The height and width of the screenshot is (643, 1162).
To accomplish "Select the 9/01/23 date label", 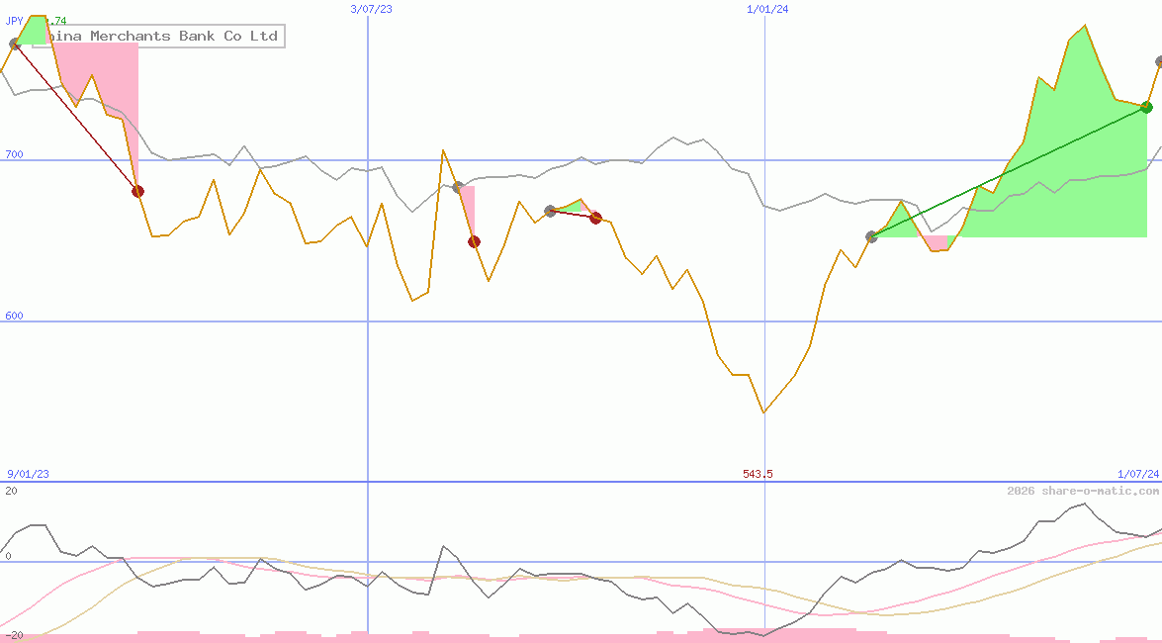I will click(x=27, y=473).
